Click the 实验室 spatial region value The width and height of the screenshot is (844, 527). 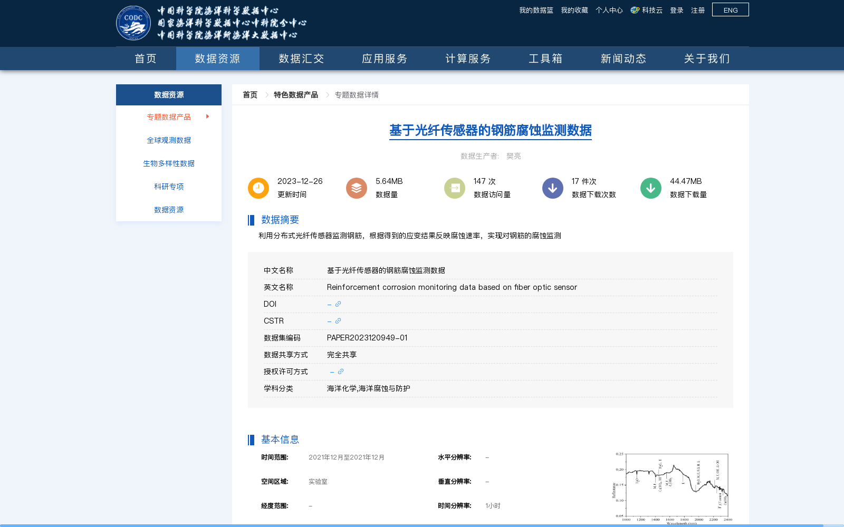318,482
